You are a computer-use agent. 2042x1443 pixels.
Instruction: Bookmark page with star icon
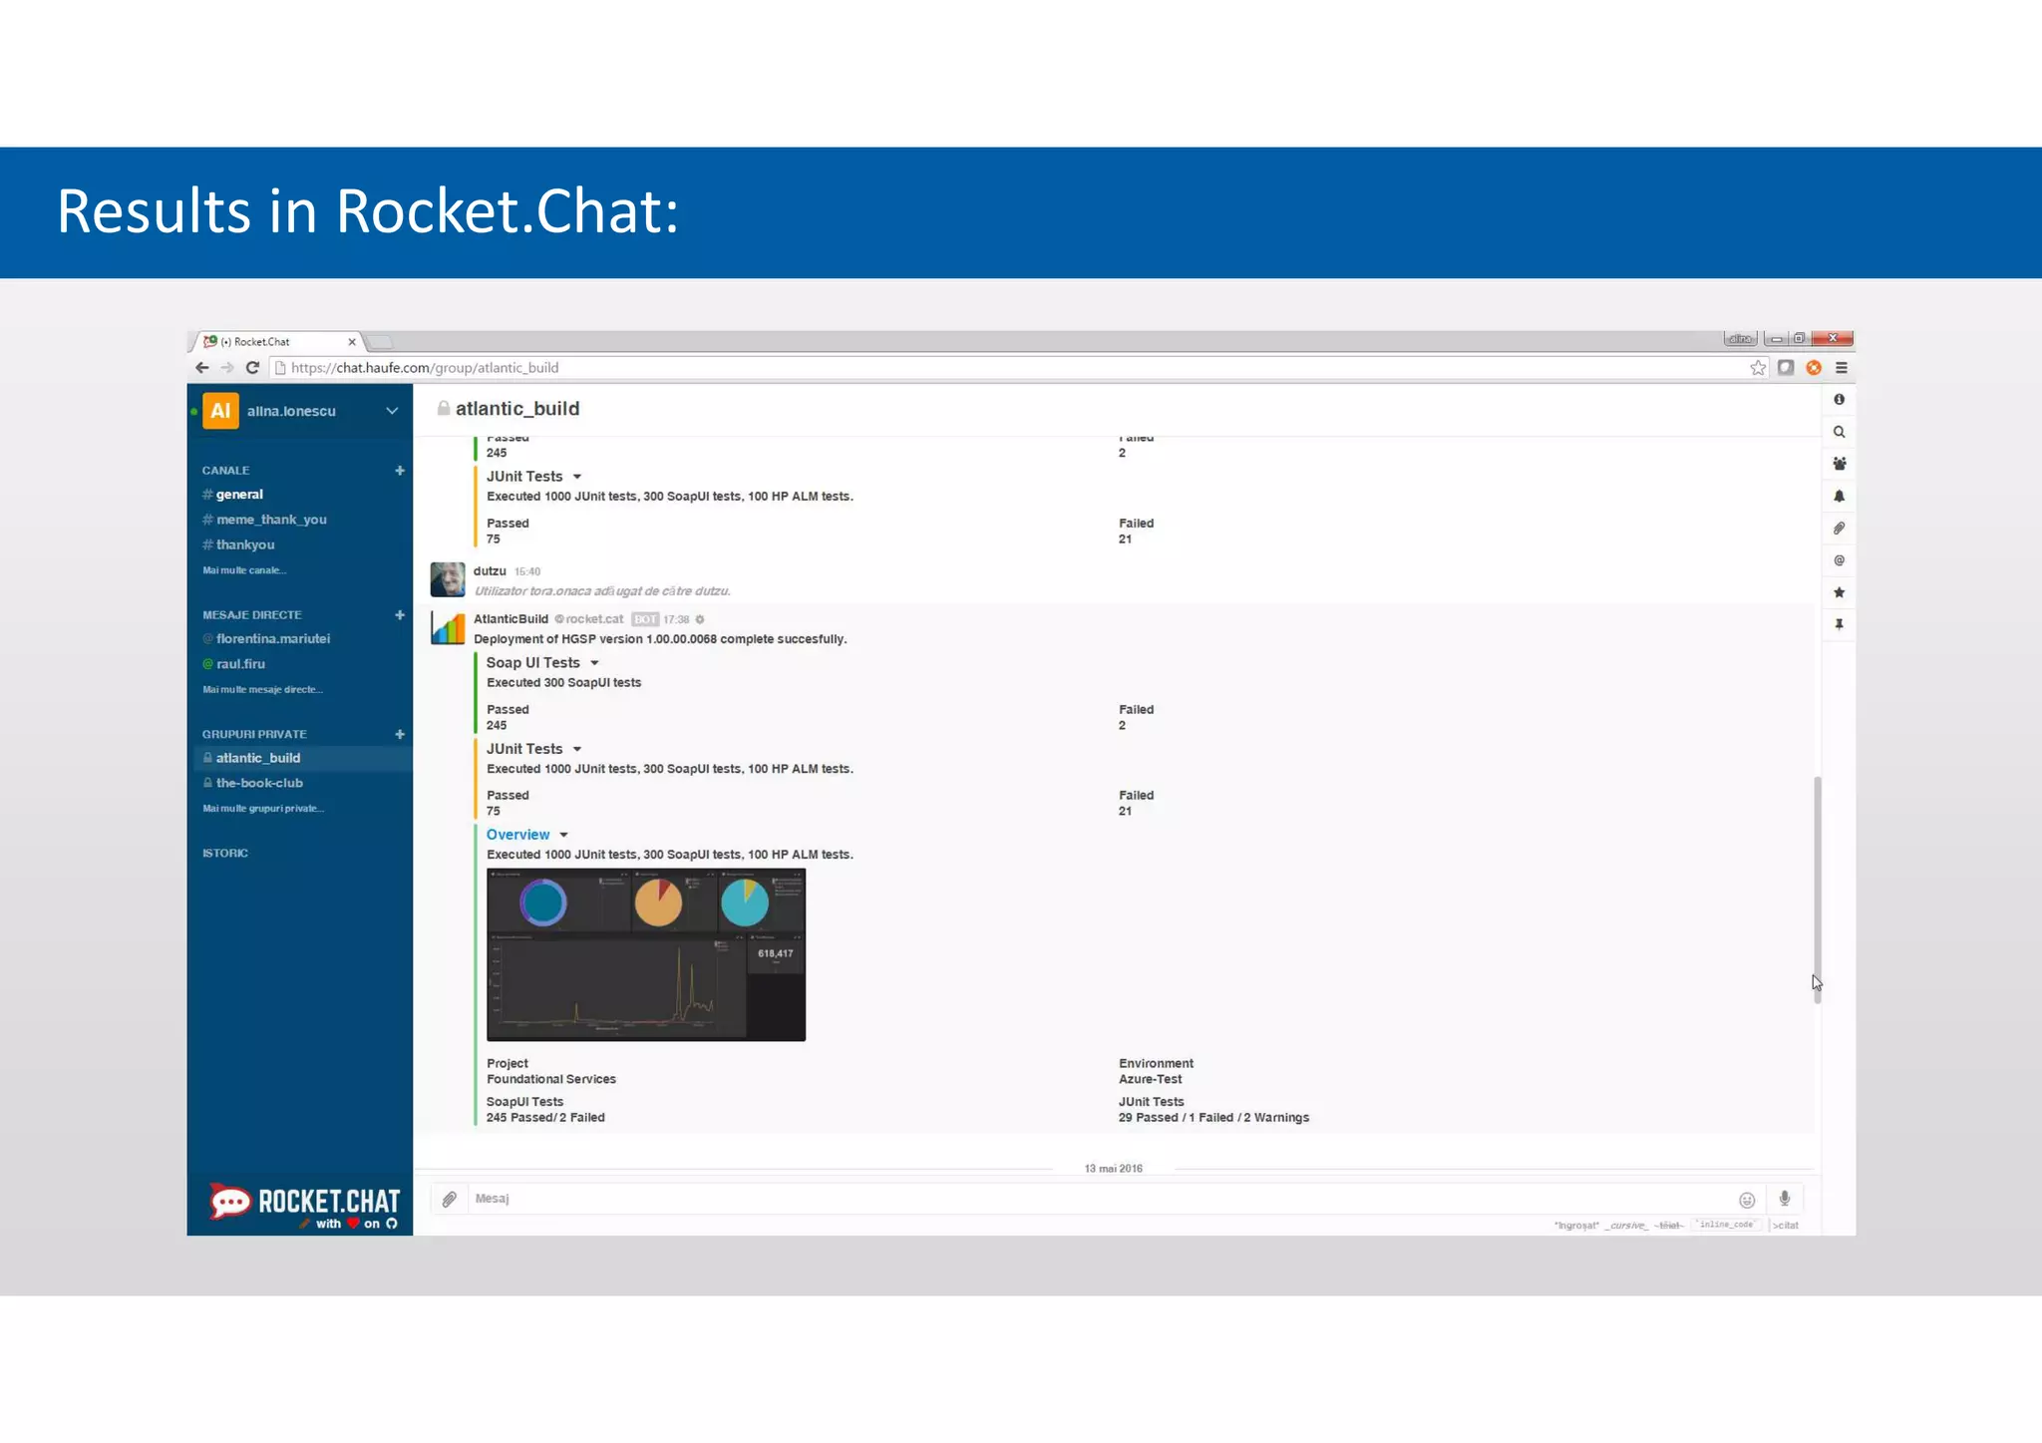[1758, 368]
